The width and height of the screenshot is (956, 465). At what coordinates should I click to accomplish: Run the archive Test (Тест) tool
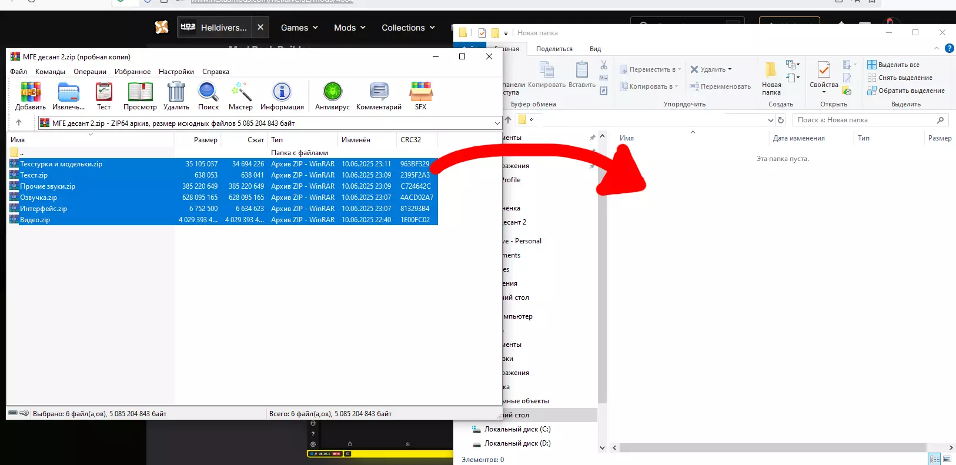[x=103, y=93]
